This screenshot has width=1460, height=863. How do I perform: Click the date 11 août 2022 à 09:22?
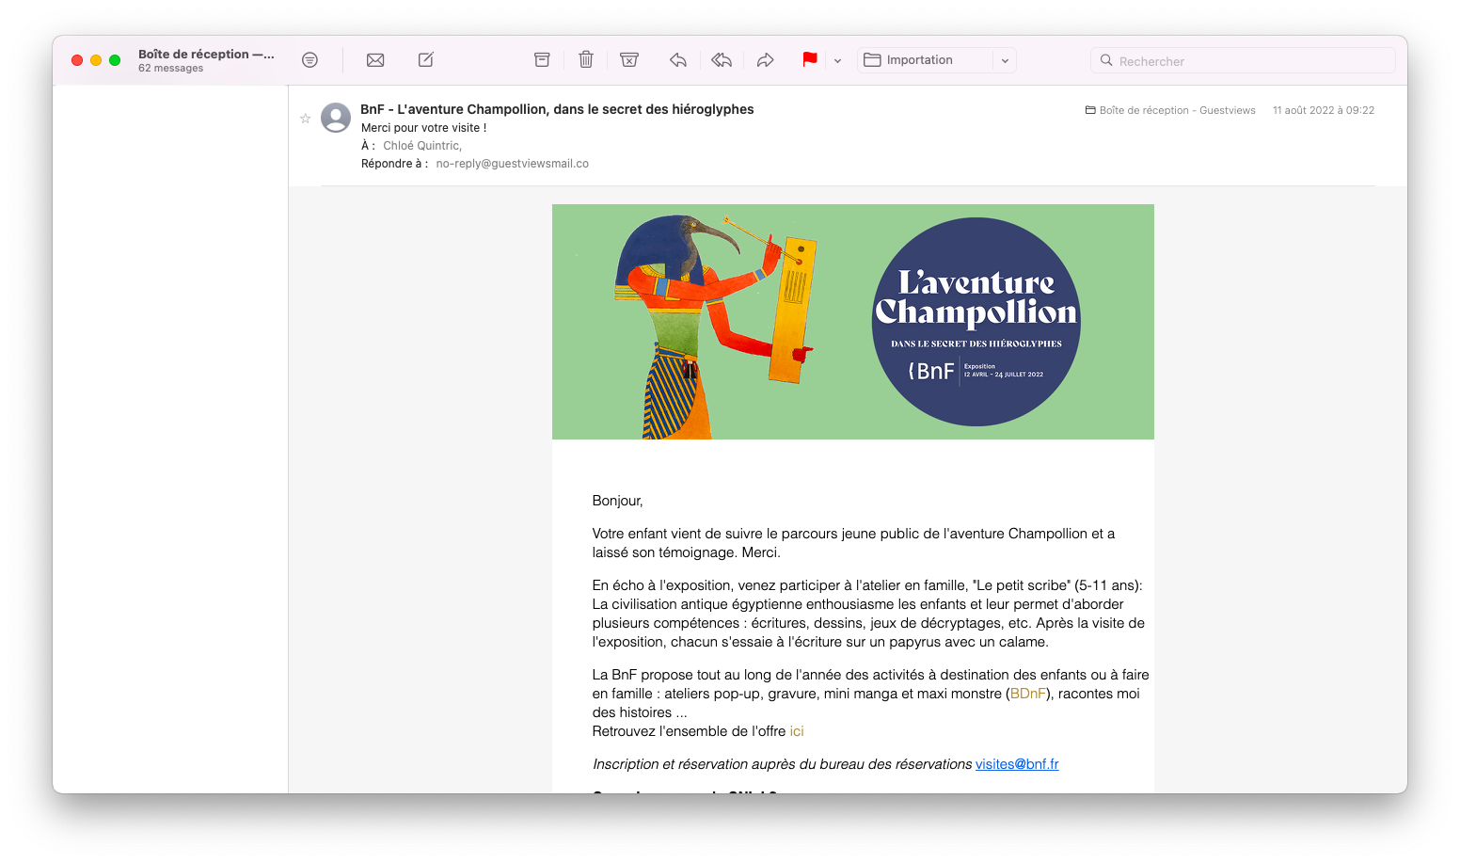click(x=1324, y=111)
